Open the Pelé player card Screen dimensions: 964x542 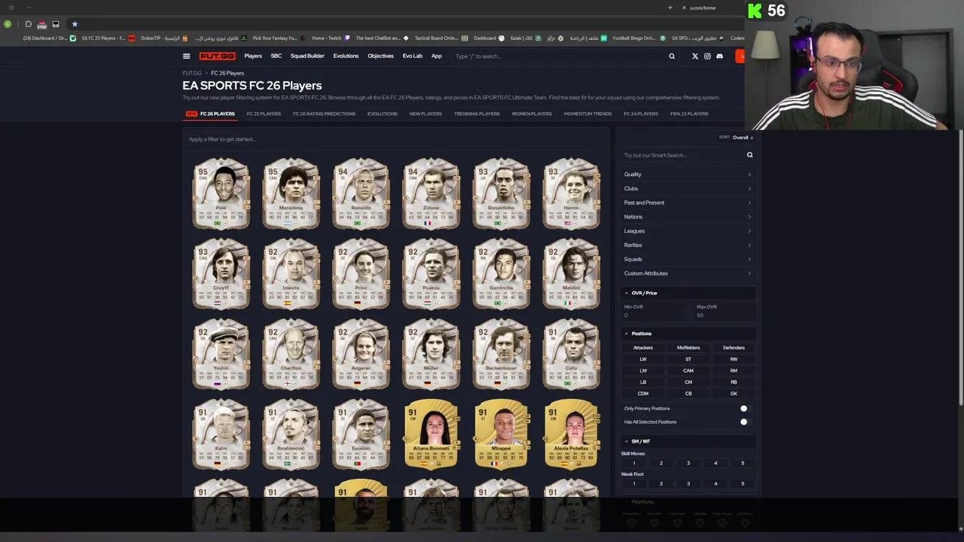point(221,193)
